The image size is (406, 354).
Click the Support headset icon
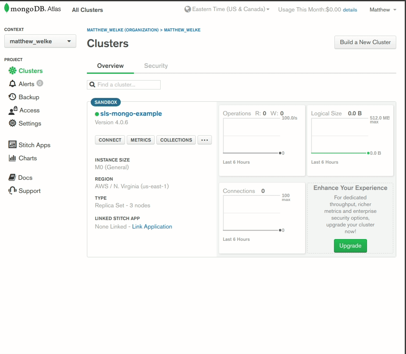[x=12, y=190]
